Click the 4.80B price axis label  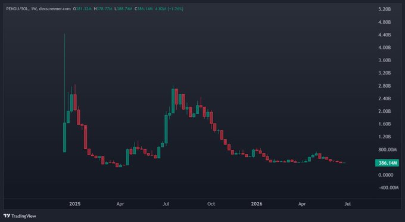pos(385,22)
